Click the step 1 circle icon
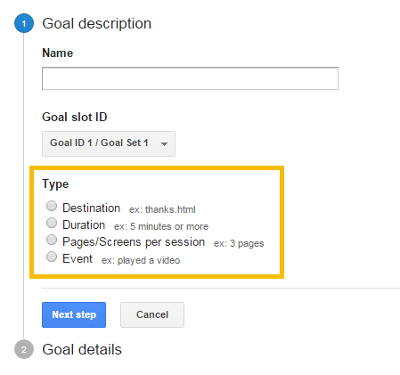Viewport: 400px width, 375px height. (x=24, y=23)
